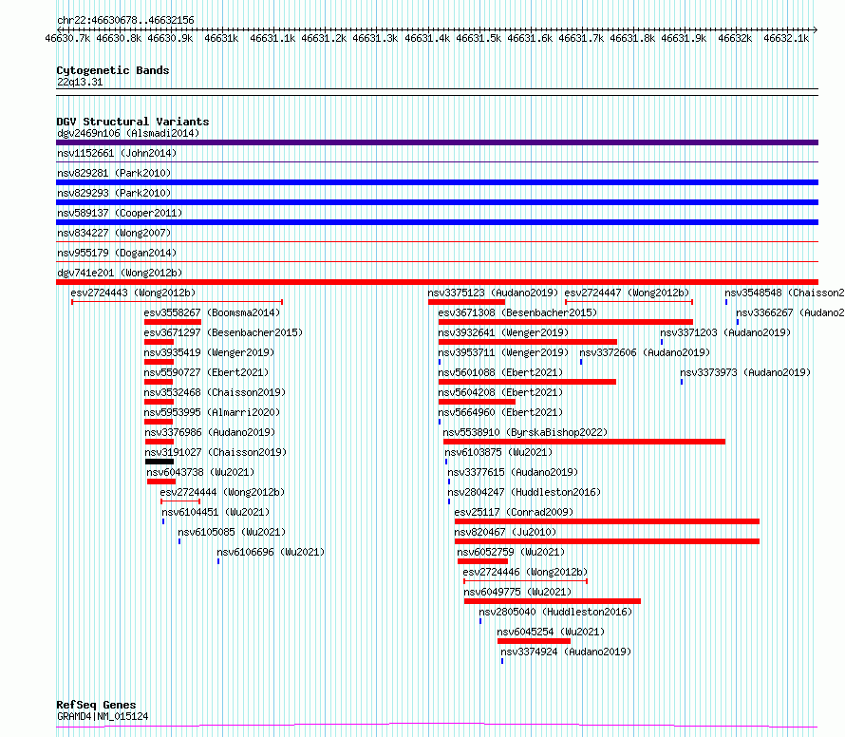Open esv25117 (Conrad2009) variant
The height and width of the screenshot is (737, 845).
[x=514, y=512]
